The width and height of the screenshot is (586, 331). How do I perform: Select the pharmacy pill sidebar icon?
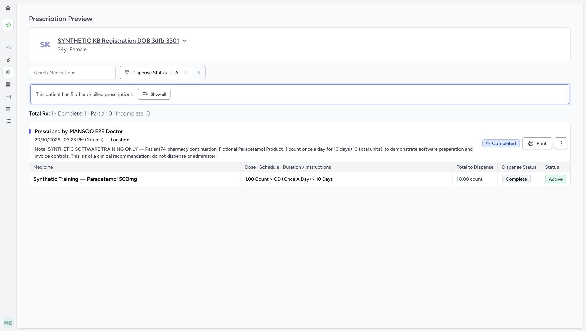[8, 72]
